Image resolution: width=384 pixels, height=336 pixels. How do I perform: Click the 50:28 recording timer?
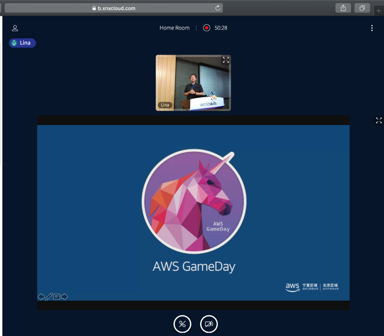[221, 28]
